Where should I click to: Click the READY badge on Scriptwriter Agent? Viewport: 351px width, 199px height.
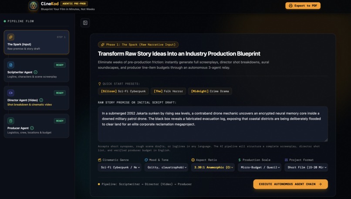tap(60, 65)
